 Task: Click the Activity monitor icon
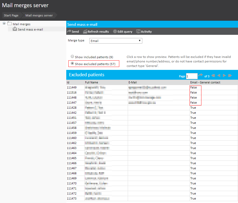click(138, 32)
